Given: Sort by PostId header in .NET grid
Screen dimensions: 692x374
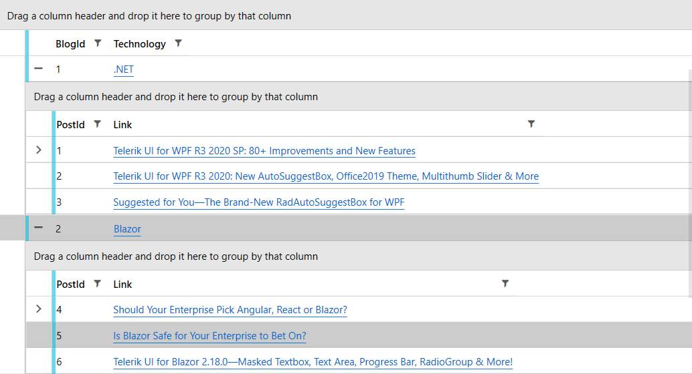Looking at the screenshot, I should coord(71,125).
